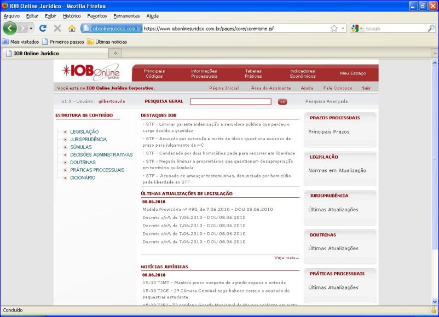The height and width of the screenshot is (317, 439).
Task: Click the red ok search button
Action: pos(282,102)
